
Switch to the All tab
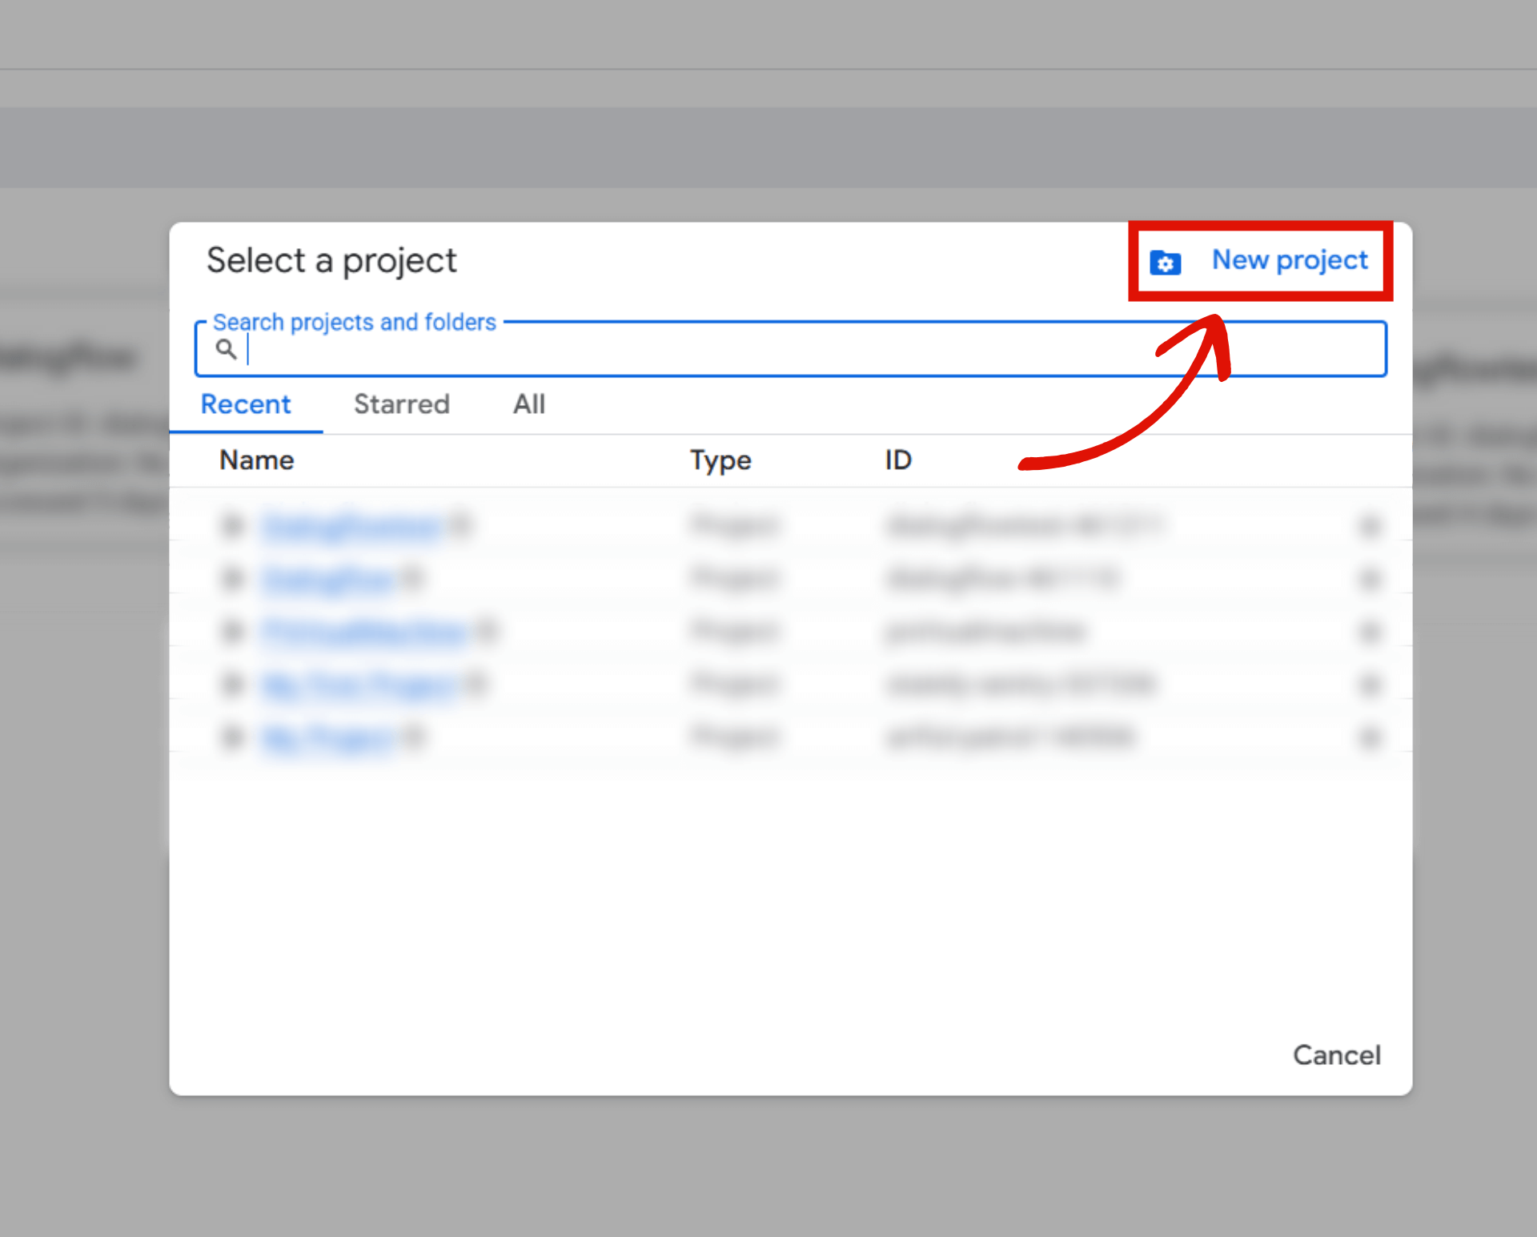[x=529, y=404]
